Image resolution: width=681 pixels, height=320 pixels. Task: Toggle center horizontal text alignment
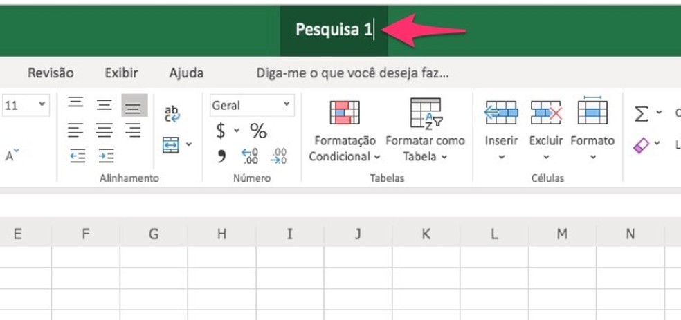tap(105, 130)
